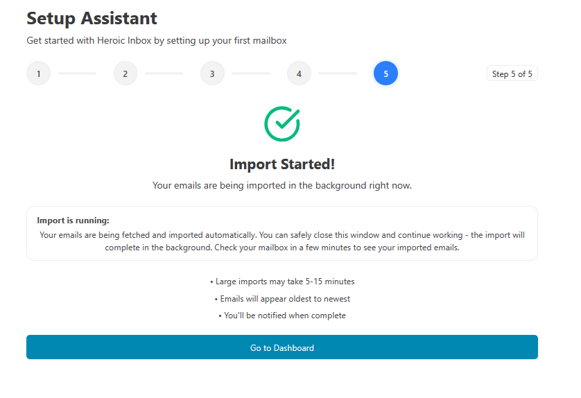
Task: Click the "Import Started!" heading
Action: (x=281, y=164)
